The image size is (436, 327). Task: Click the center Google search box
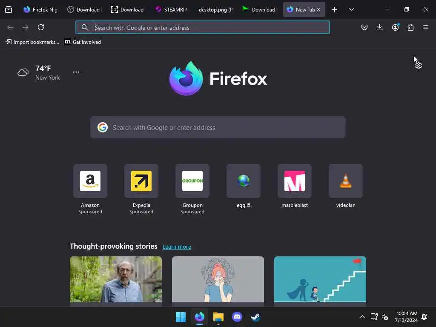[218, 128]
